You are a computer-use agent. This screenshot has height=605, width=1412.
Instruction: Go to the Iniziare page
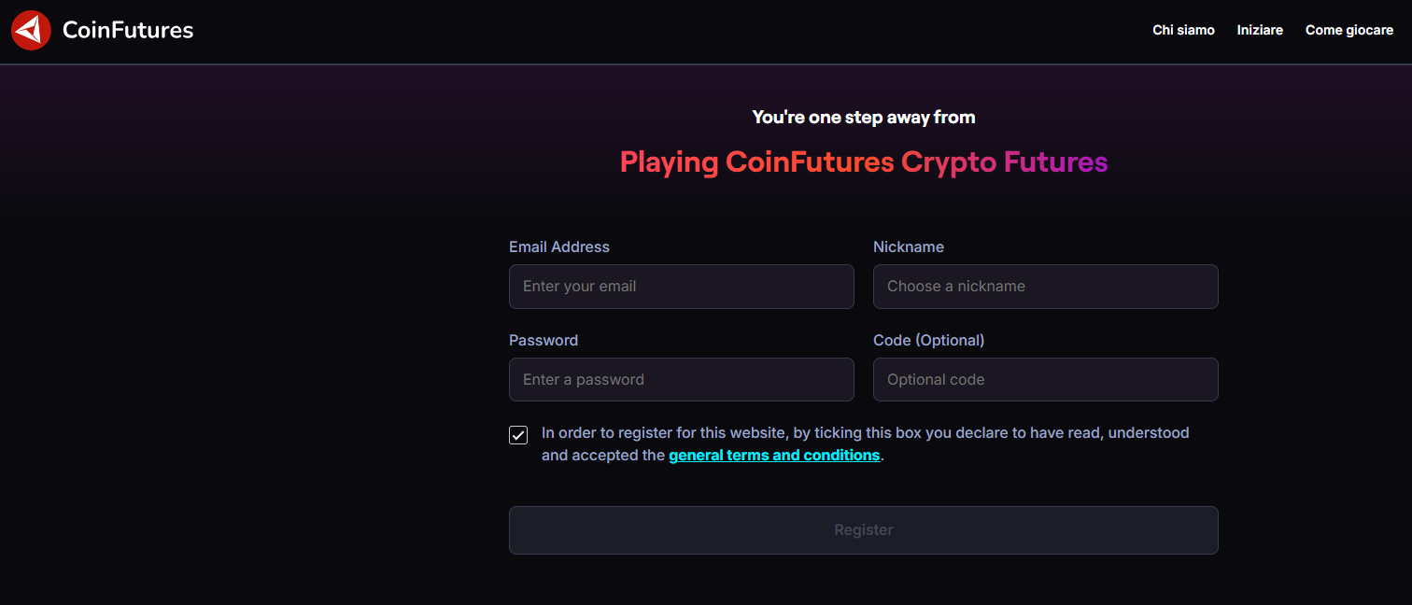[1260, 31]
